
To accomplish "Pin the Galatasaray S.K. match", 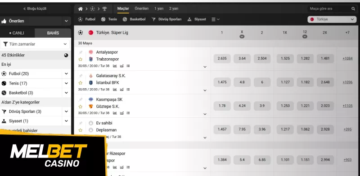I will (x=81, y=76).
